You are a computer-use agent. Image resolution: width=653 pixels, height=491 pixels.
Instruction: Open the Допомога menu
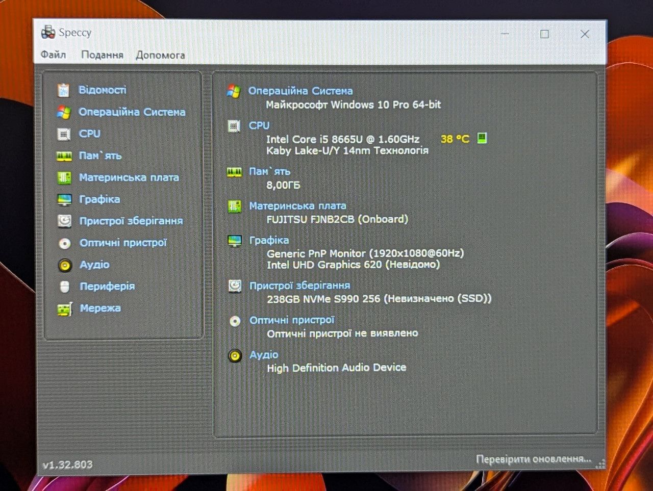coord(160,55)
